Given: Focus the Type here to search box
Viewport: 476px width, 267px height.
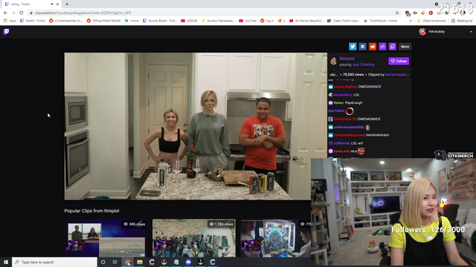Looking at the screenshot, I should (54, 262).
